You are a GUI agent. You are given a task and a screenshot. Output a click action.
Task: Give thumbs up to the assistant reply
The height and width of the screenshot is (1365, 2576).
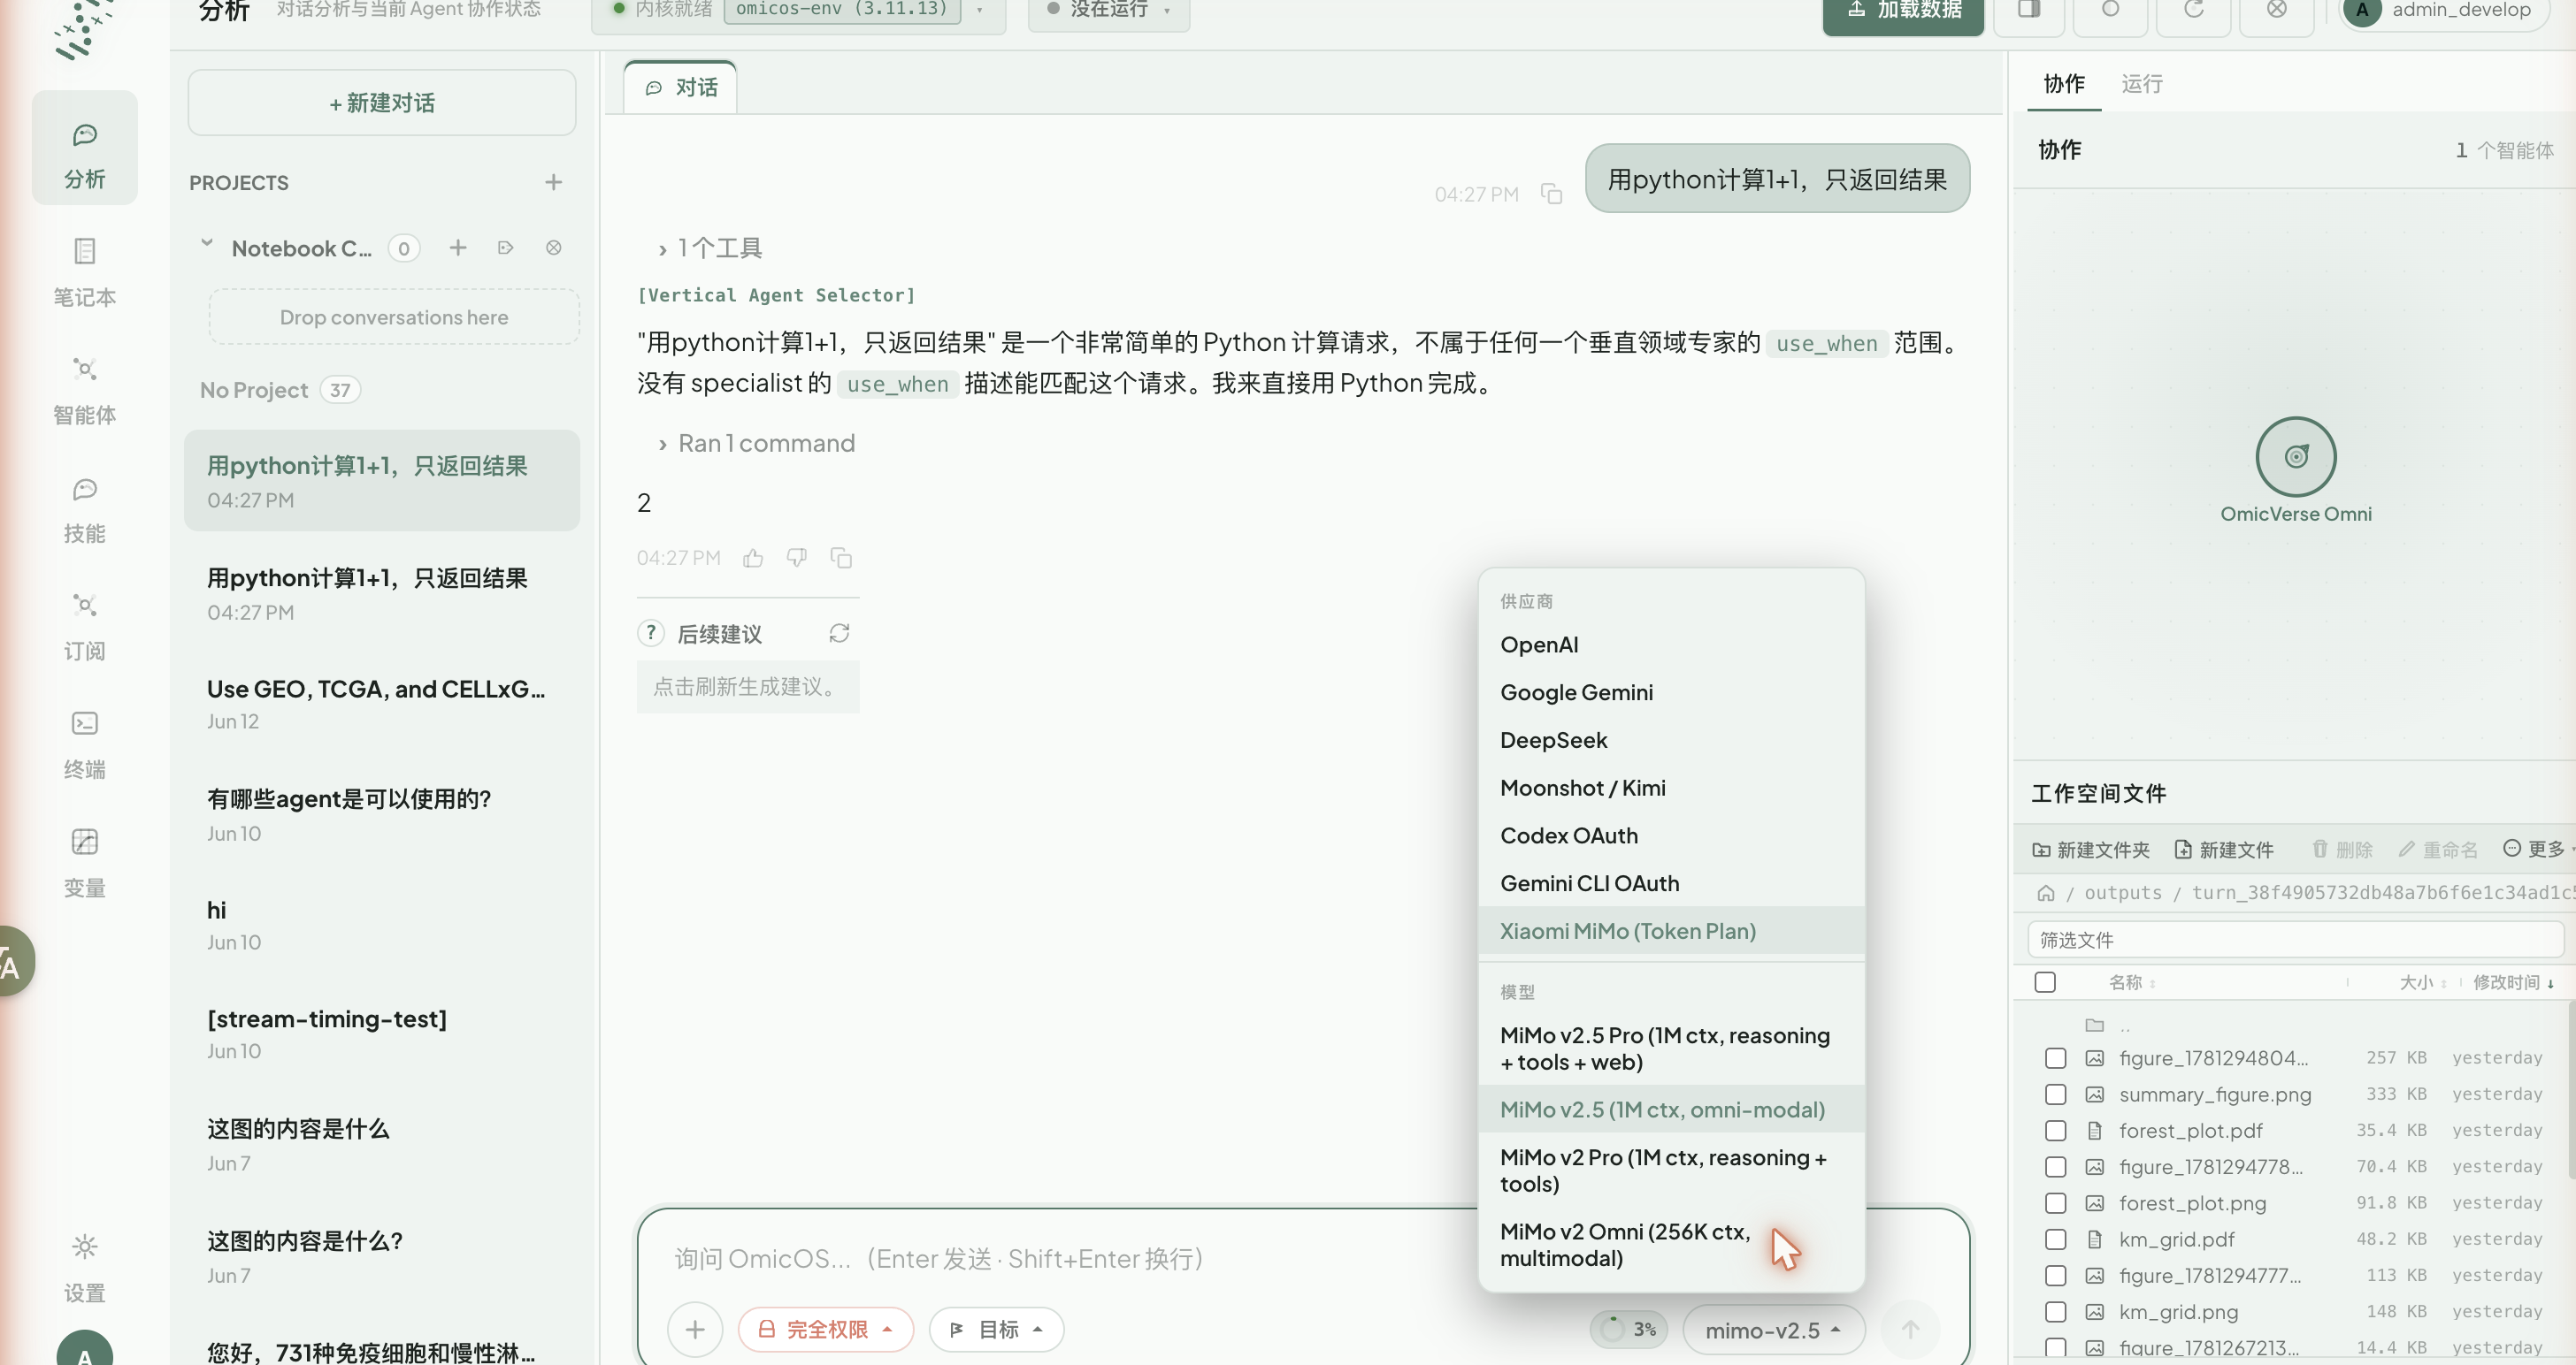(x=753, y=558)
